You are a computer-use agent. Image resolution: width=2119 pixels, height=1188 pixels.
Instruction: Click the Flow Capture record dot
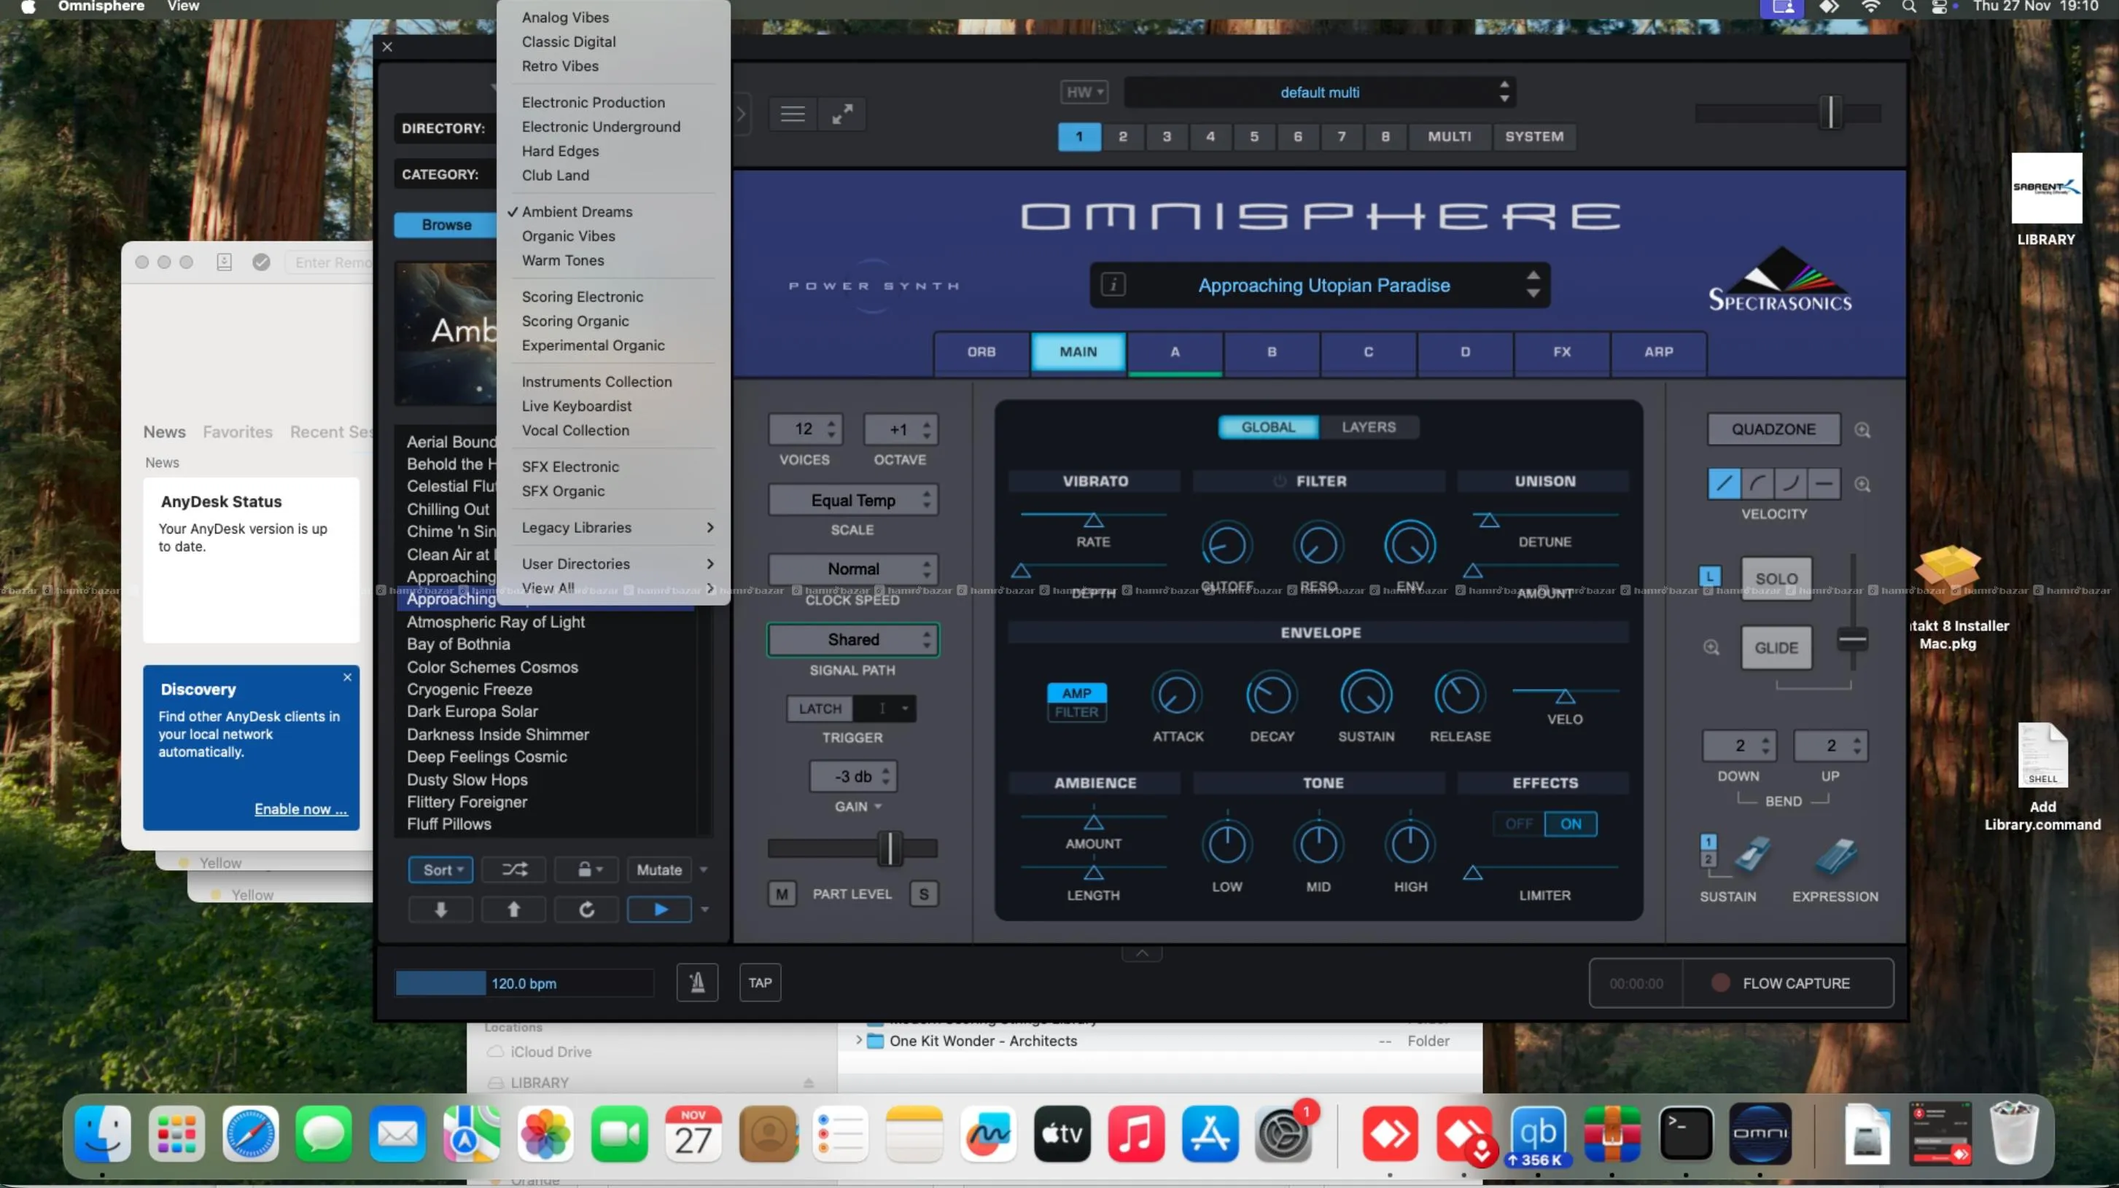[x=1719, y=982]
